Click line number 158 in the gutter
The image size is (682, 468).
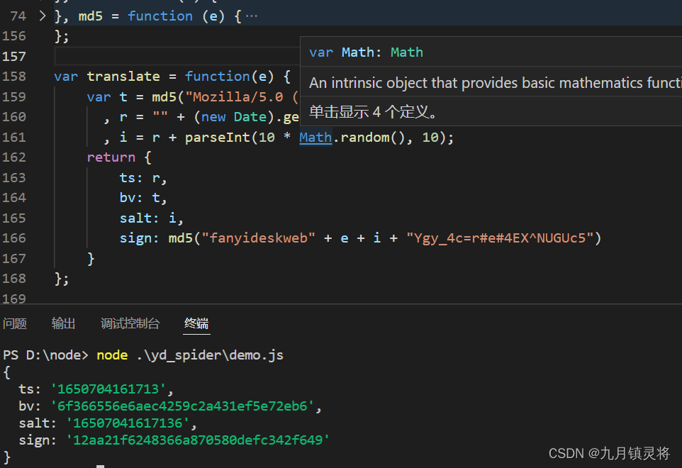(14, 77)
